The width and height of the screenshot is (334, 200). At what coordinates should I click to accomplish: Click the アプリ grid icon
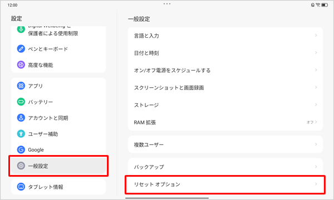click(21, 86)
